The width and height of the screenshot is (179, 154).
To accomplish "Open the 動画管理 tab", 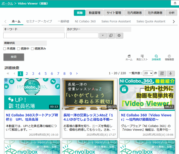I will (95, 13).
